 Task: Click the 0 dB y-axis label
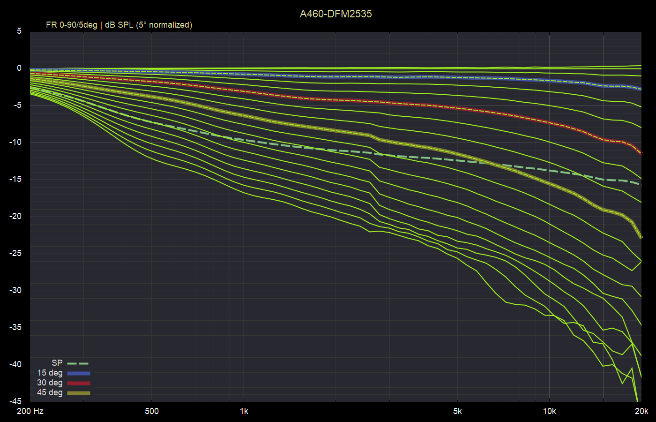(x=19, y=68)
